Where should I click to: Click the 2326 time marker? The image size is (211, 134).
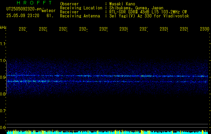point(123,29)
